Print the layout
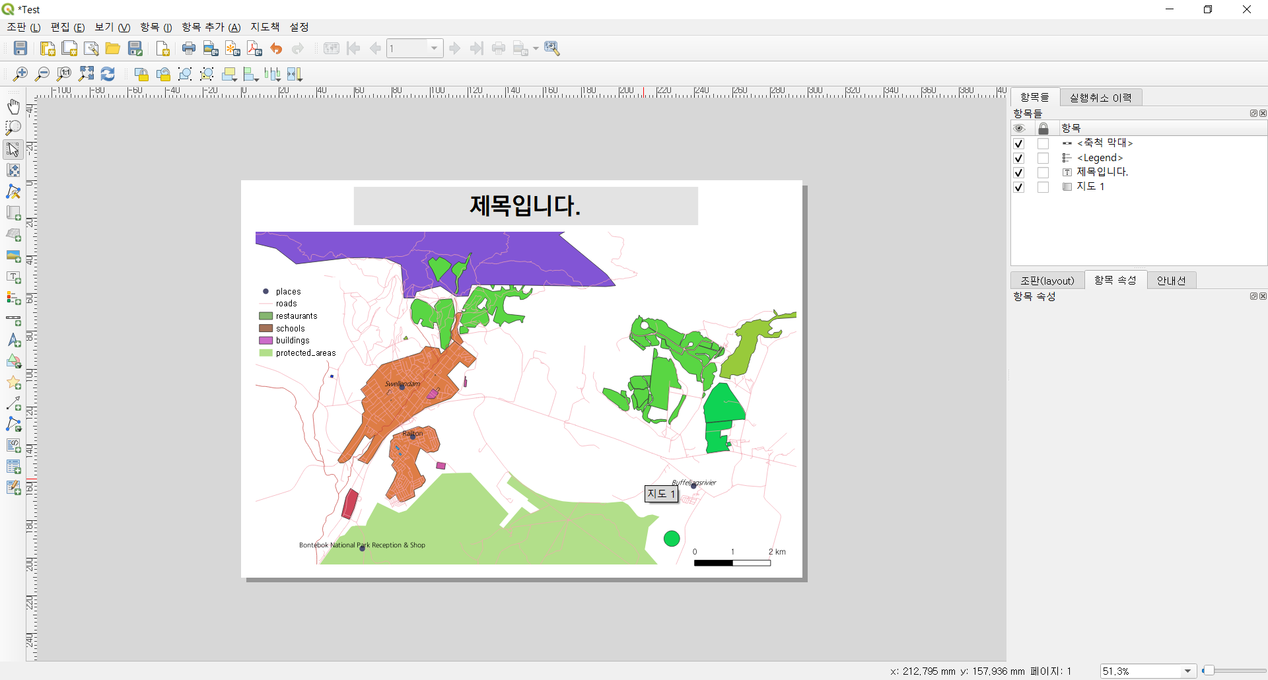 (189, 48)
